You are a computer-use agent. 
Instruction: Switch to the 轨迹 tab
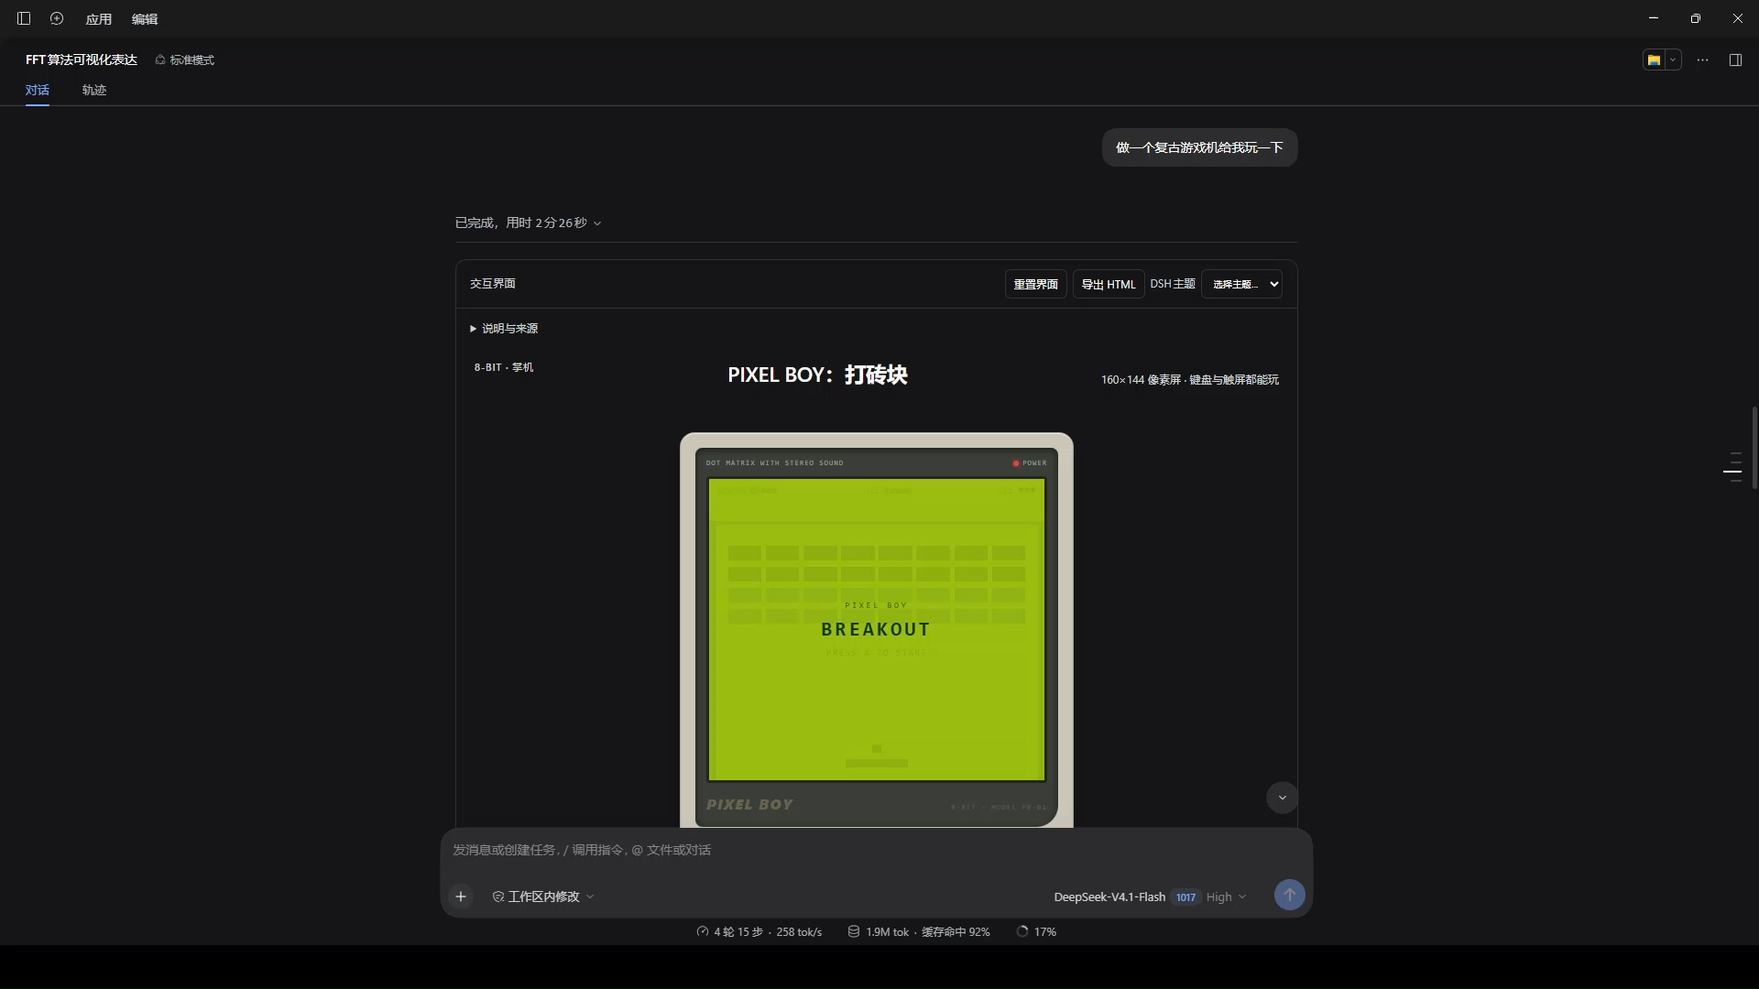click(x=94, y=90)
